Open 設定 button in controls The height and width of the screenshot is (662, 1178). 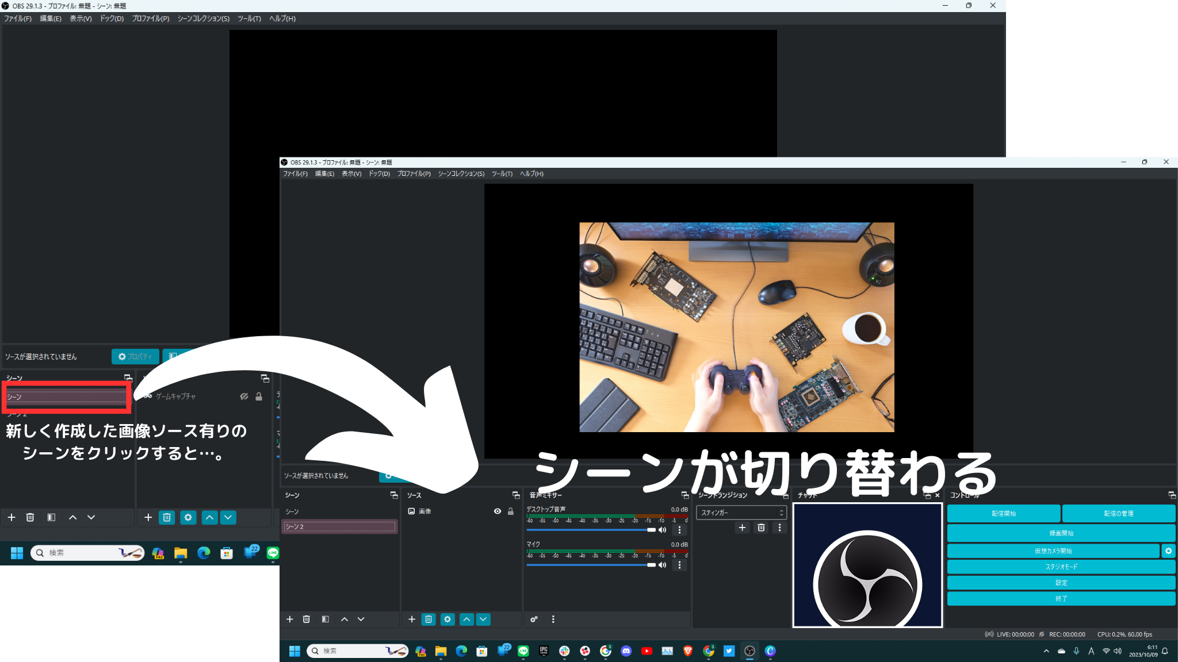1061,583
